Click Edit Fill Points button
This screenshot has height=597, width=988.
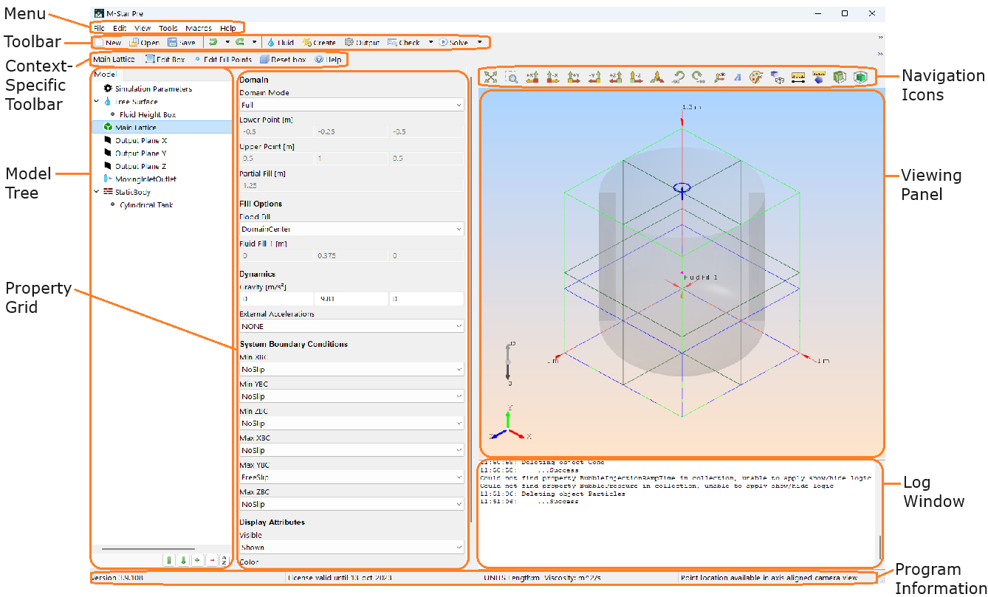[222, 59]
